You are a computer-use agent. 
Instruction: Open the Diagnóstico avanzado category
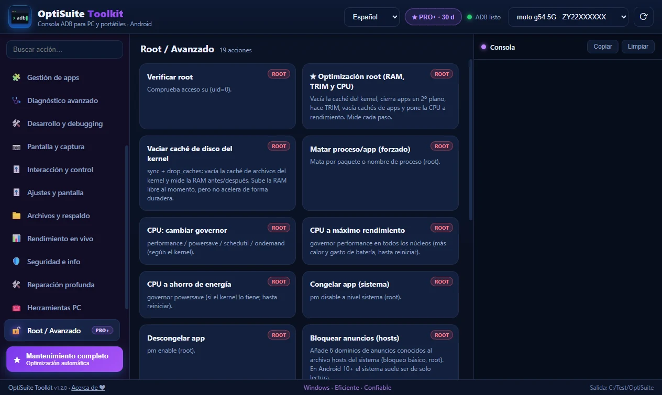pos(62,100)
